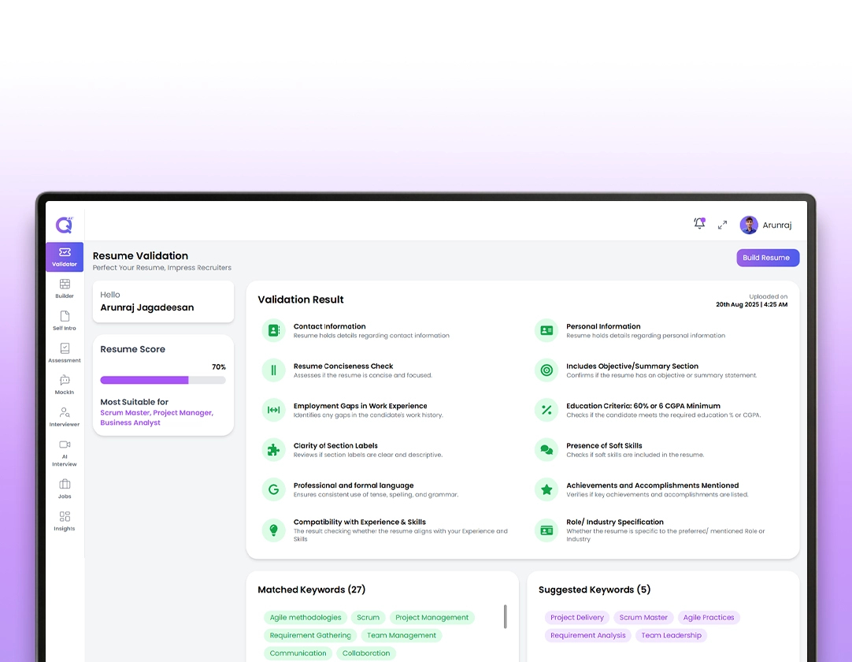The image size is (852, 662).
Task: Click the Arunraj Jagadeesan greeting name
Action: tap(146, 307)
